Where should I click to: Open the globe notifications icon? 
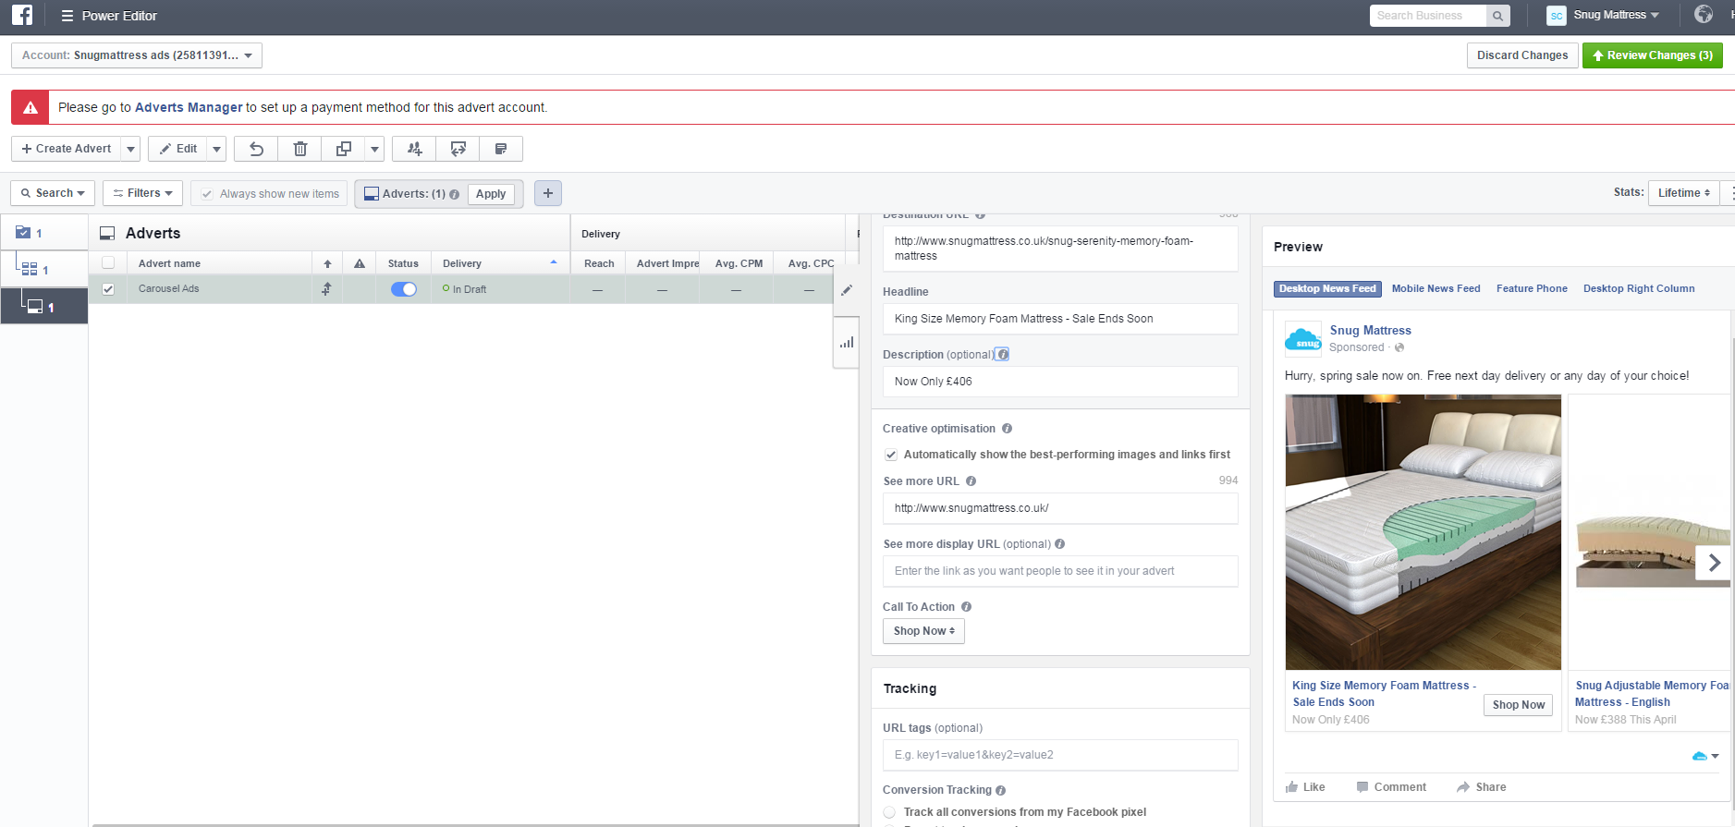1704,14
